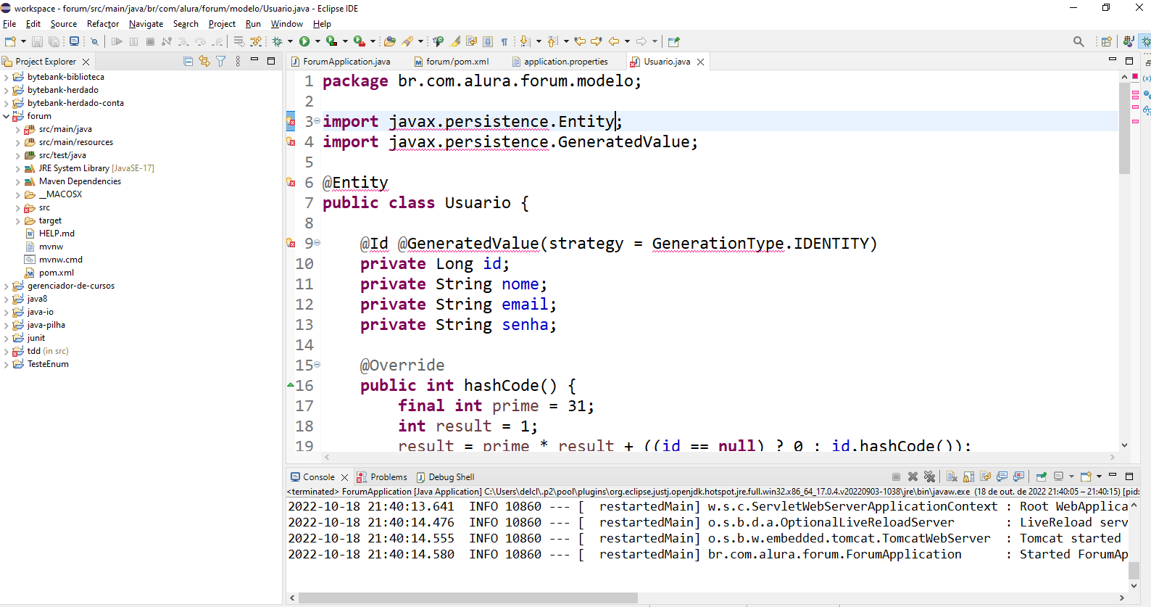The width and height of the screenshot is (1151, 607).
Task: Click the Clear Console icon
Action: tap(952, 476)
